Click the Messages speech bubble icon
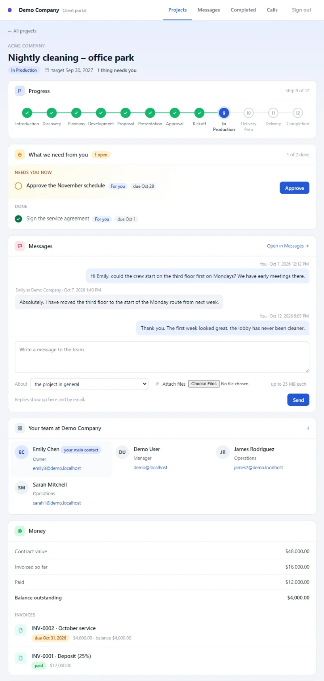324x681 pixels. click(20, 246)
